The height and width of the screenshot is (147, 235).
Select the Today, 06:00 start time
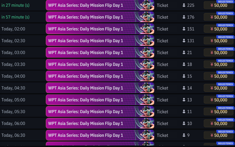tap(13, 123)
